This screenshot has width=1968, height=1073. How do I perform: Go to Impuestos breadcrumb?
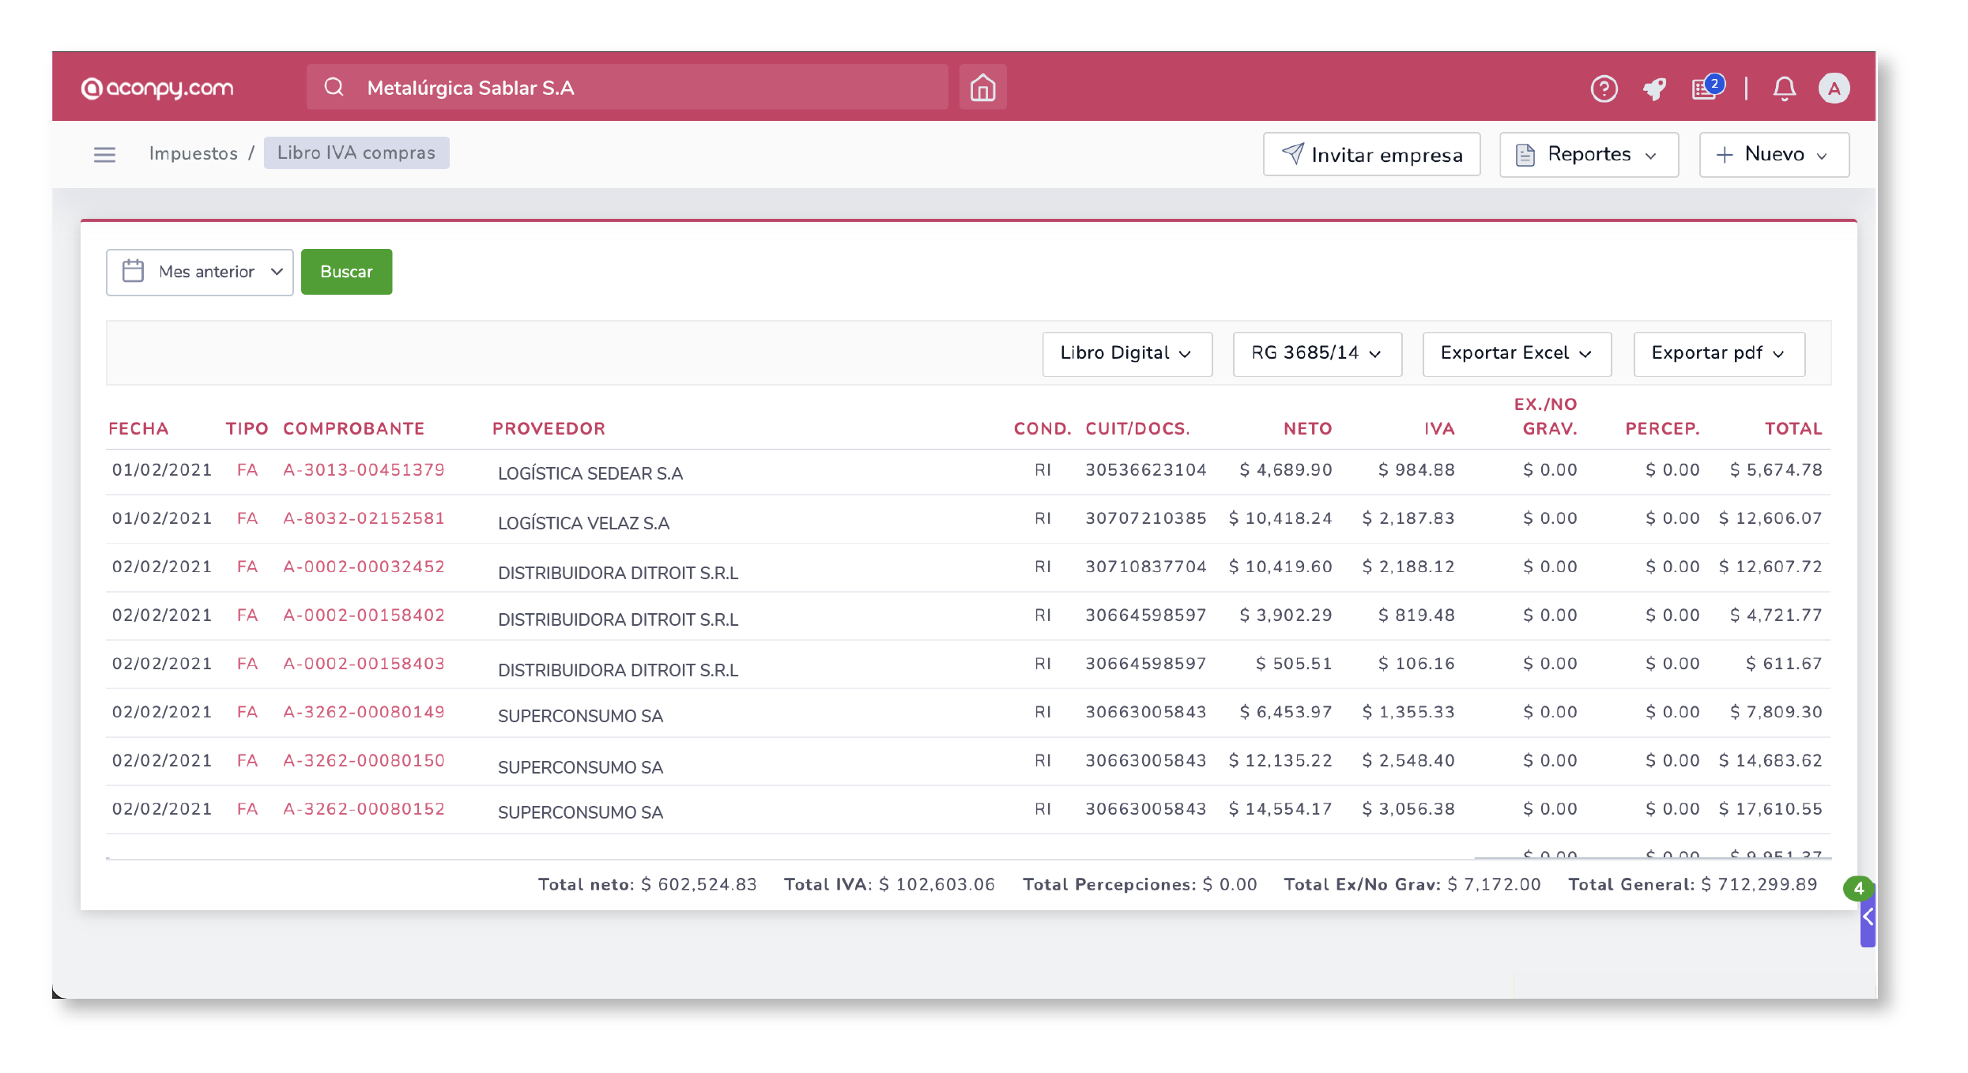pos(194,153)
